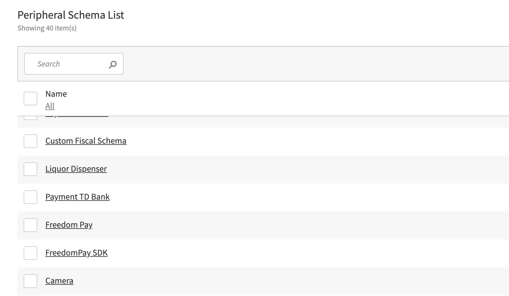Open the Freedom Pay link

[69, 225]
